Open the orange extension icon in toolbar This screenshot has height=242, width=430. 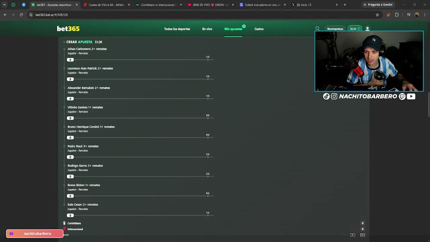[389, 15]
